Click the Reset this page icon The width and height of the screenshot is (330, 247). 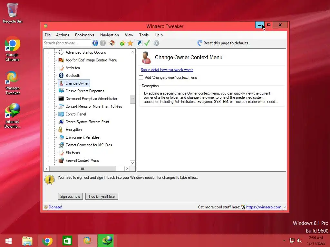point(200,43)
